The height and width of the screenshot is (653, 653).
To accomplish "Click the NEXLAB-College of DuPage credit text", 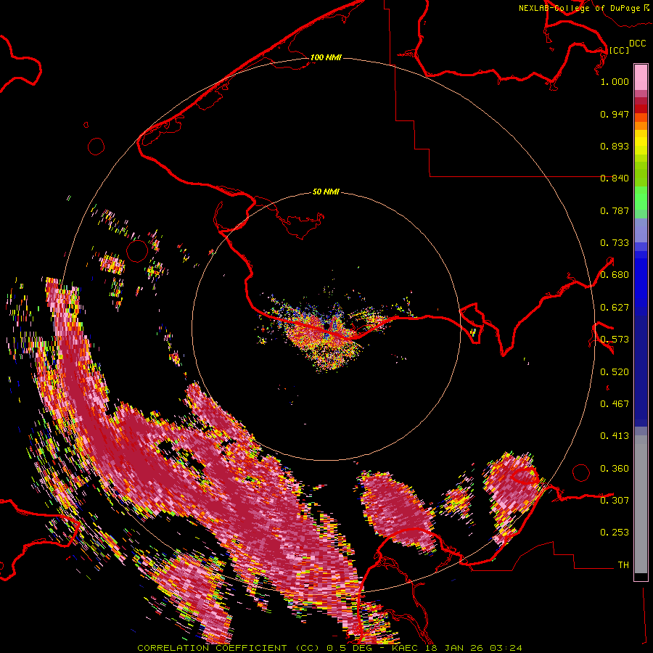I will (x=580, y=8).
